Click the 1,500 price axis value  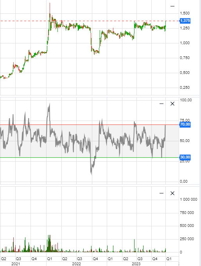[185, 13]
